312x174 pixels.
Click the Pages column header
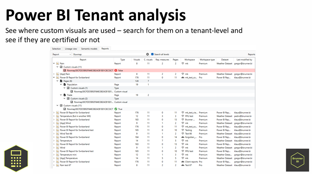pyautogui.click(x=175, y=60)
